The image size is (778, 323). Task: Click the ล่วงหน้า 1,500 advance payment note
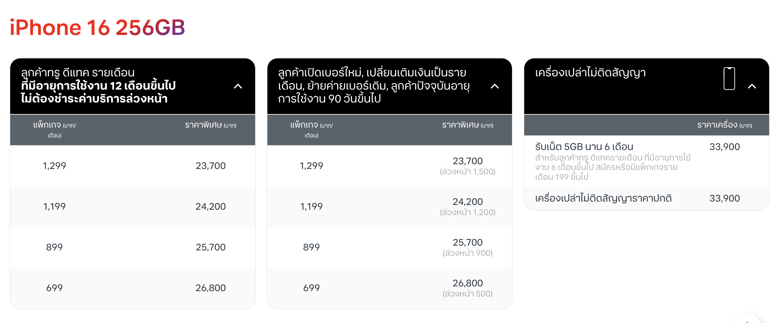click(x=467, y=172)
